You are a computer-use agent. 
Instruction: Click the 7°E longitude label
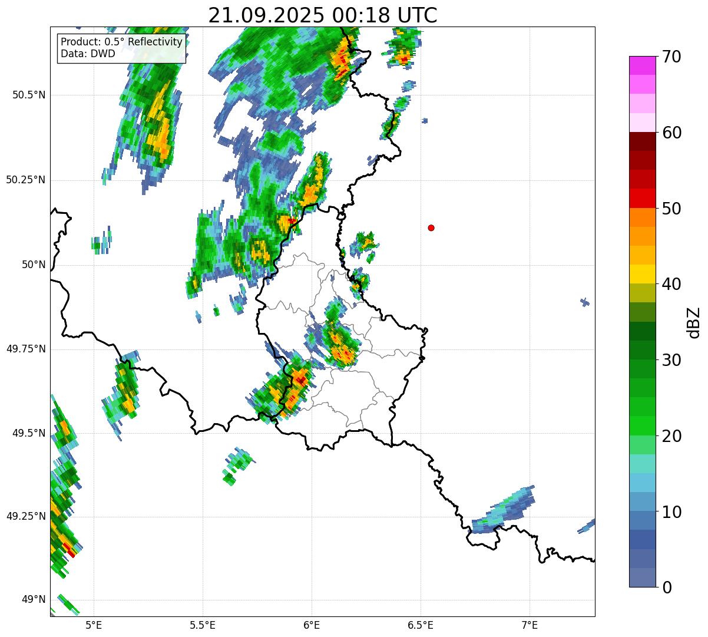(x=530, y=625)
